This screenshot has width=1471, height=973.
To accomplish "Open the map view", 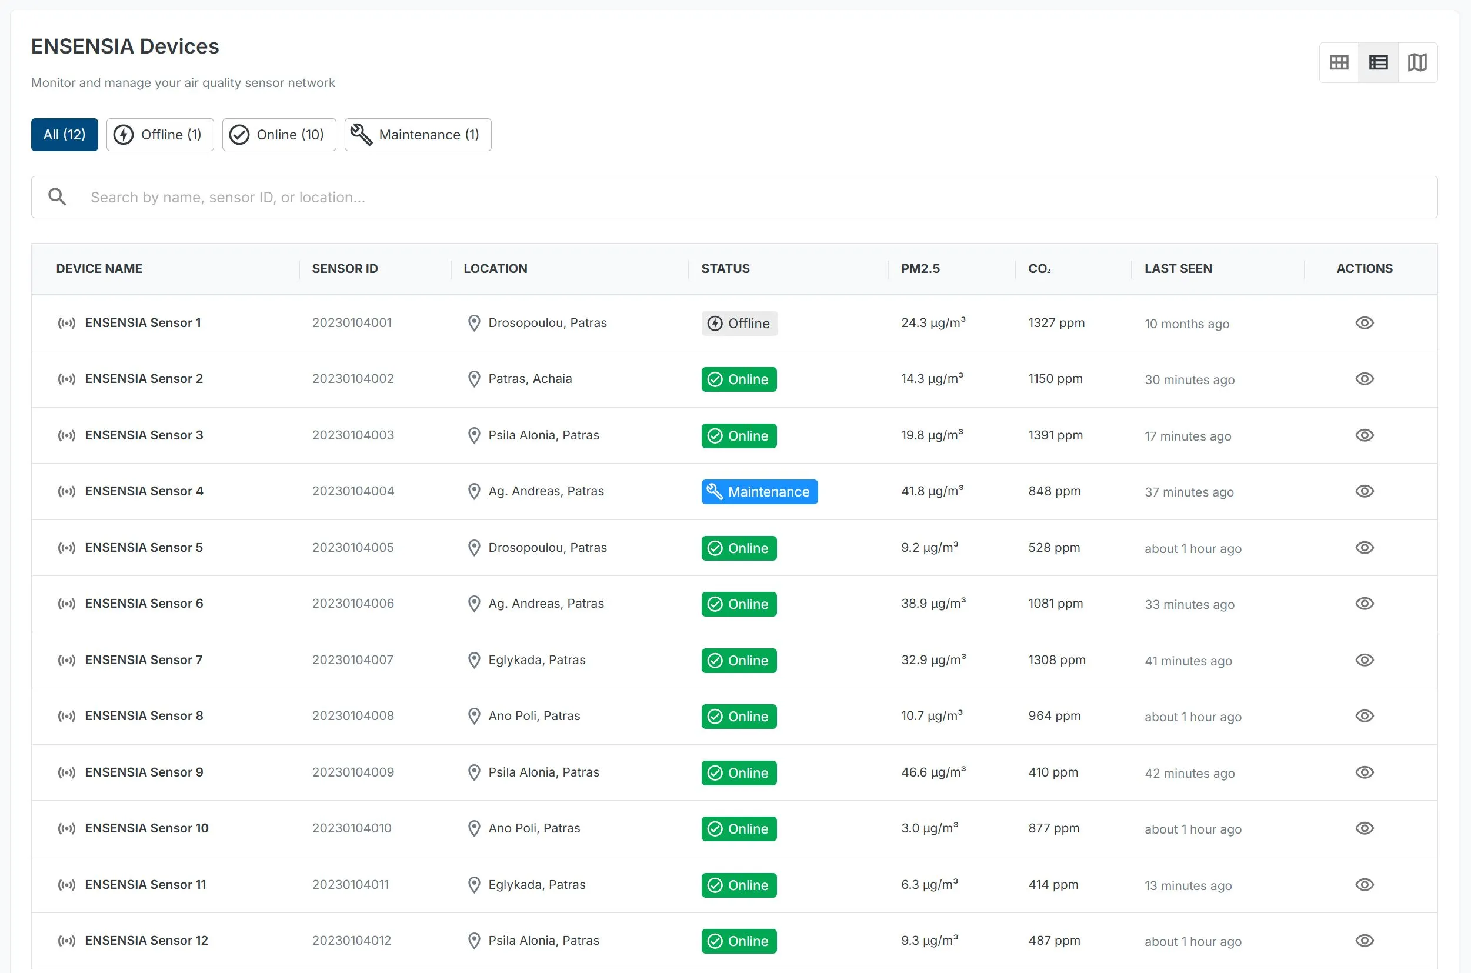I will click(1417, 63).
